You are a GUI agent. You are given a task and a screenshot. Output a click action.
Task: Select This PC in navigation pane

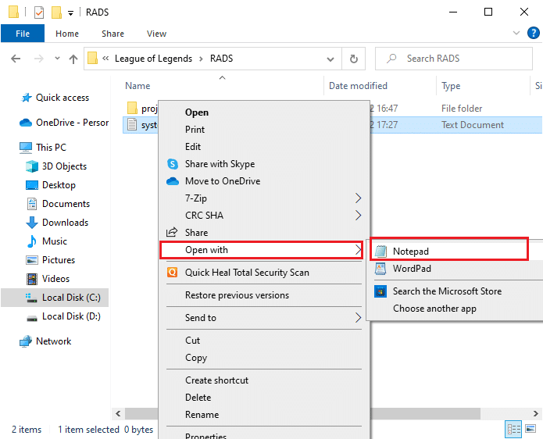(x=43, y=148)
